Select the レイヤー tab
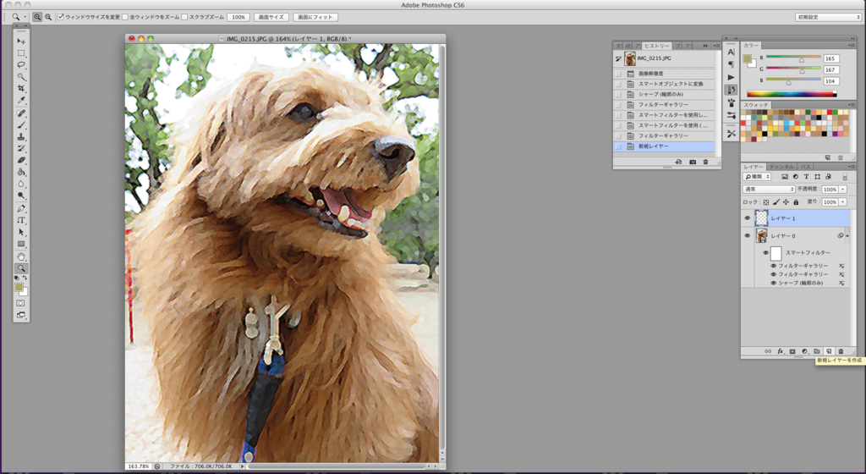The height and width of the screenshot is (474, 866). 753,167
